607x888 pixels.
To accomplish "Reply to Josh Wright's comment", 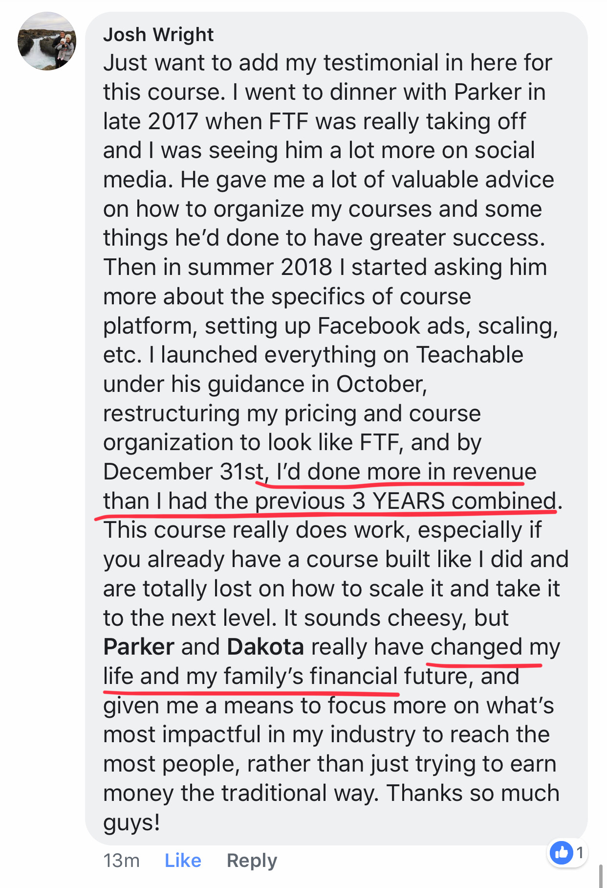I will tap(252, 860).
